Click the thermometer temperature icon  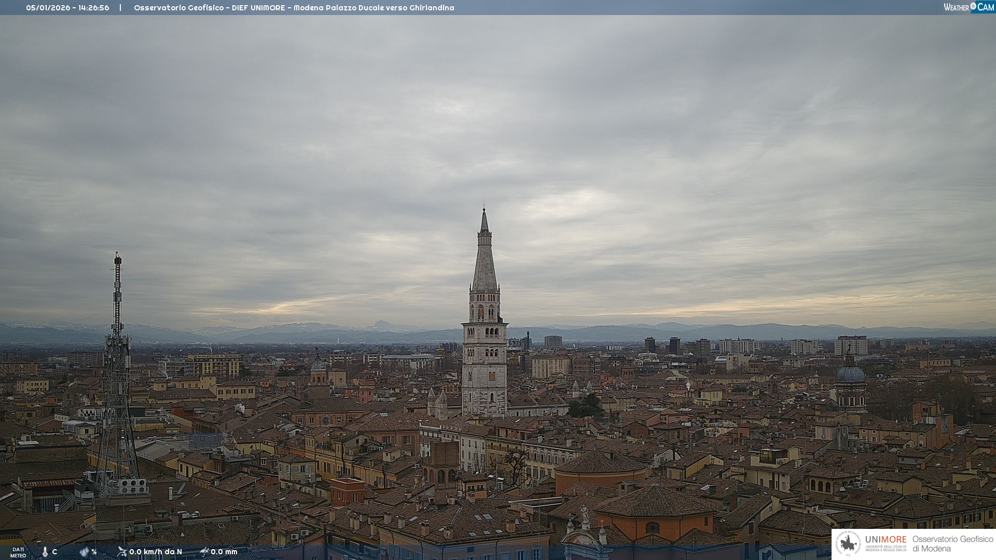point(45,552)
